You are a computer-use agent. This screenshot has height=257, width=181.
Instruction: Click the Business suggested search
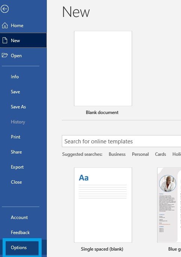(x=117, y=154)
